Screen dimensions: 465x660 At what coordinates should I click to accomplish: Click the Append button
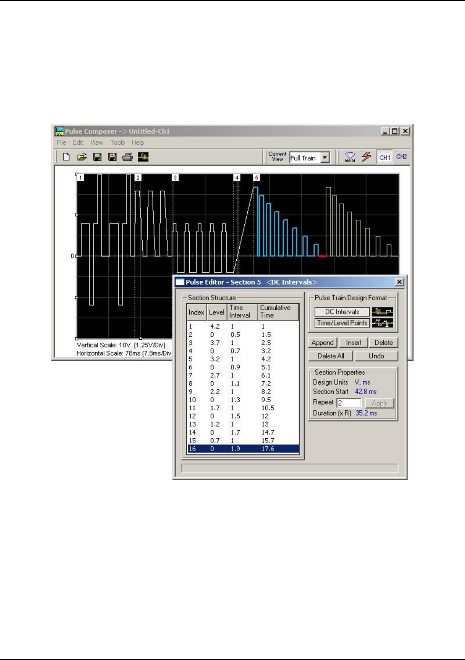[x=322, y=343]
